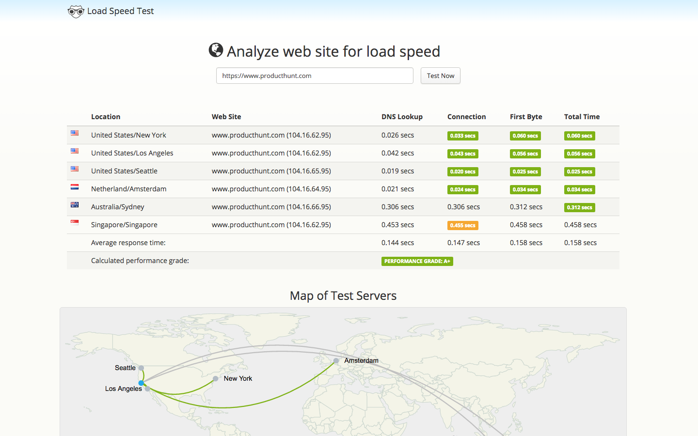The height and width of the screenshot is (436, 698).
Task: Click the 0.034 secs Total Time badge
Action: point(580,189)
